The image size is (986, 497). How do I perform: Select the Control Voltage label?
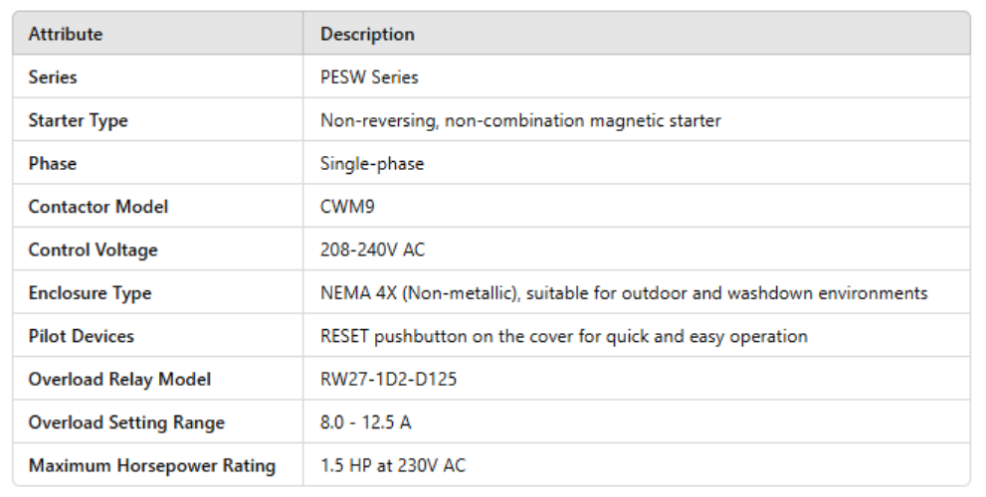point(94,249)
